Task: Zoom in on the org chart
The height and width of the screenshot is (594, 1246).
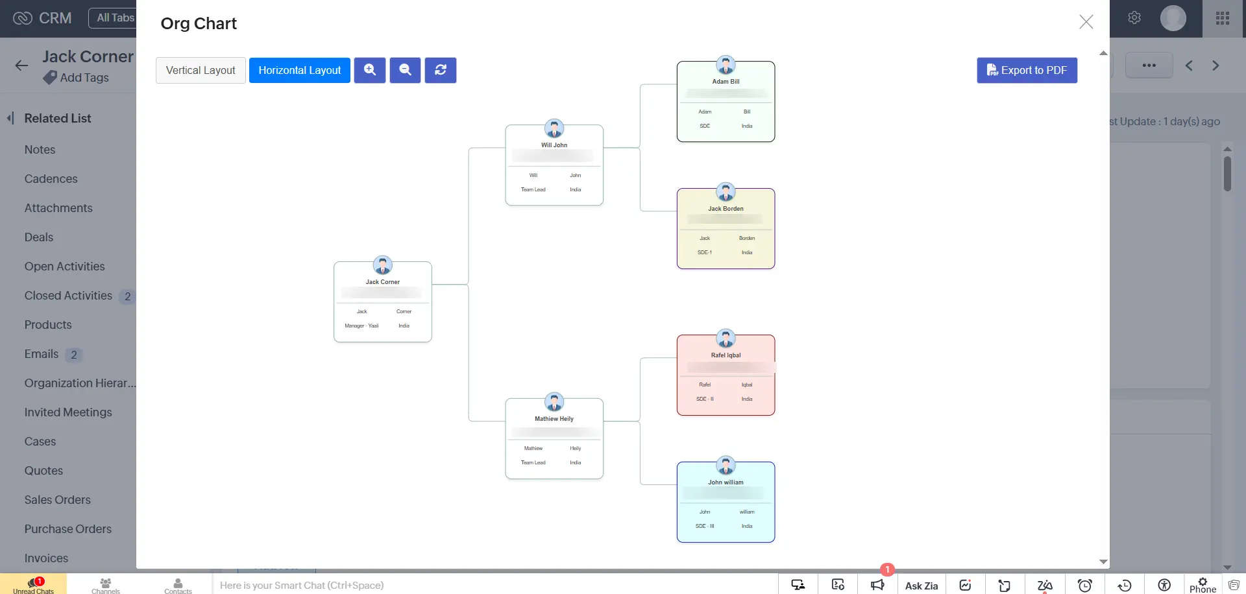Action: tap(369, 70)
